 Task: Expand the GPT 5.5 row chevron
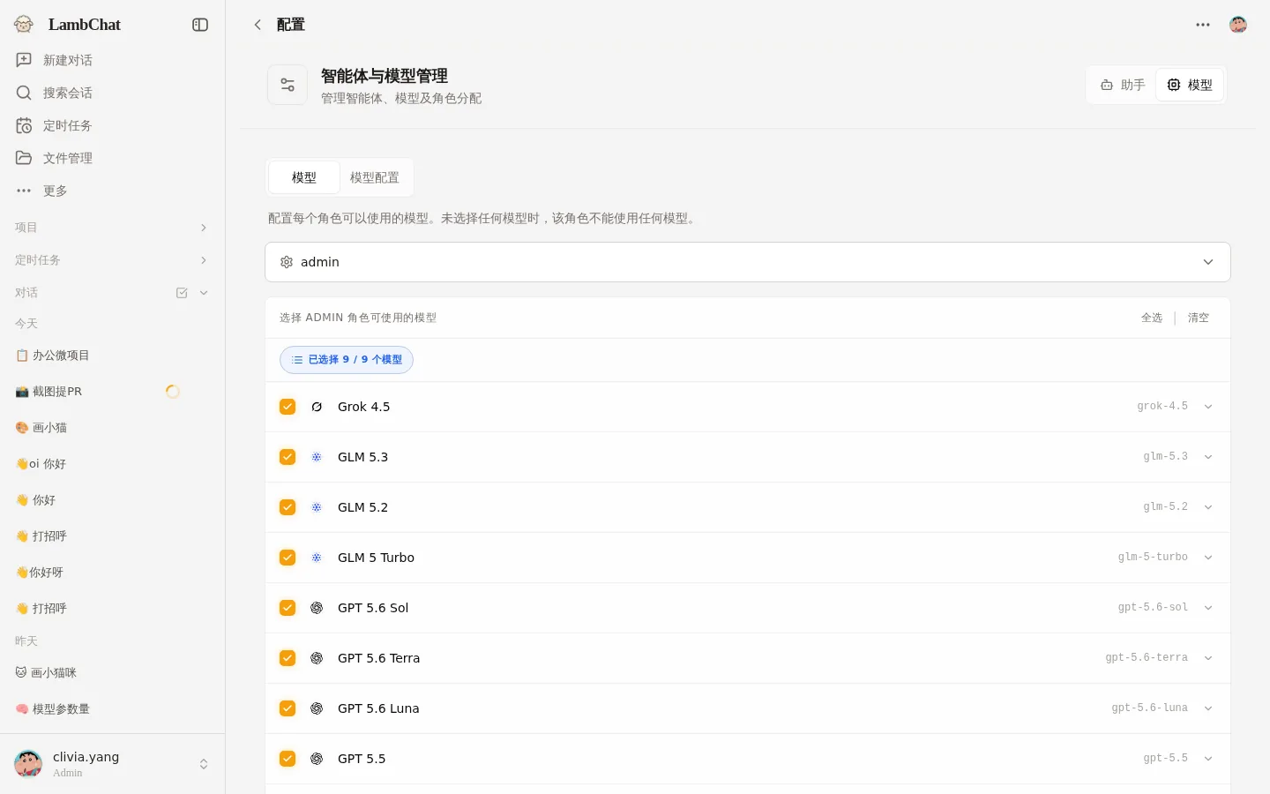tap(1208, 759)
